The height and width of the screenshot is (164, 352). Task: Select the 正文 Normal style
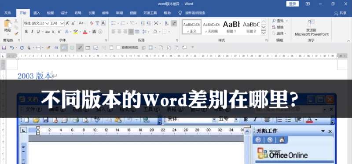191,27
